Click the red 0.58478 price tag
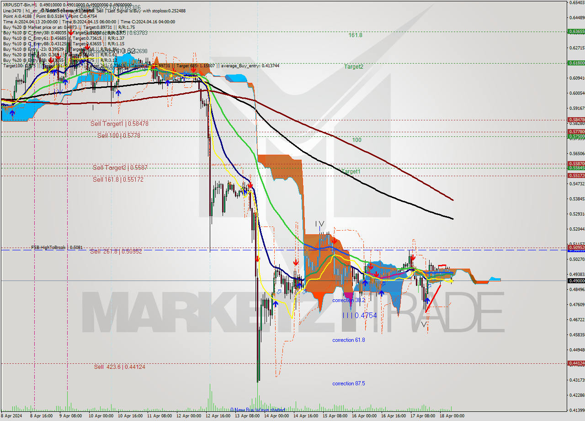585x421 pixels. tap(576, 120)
